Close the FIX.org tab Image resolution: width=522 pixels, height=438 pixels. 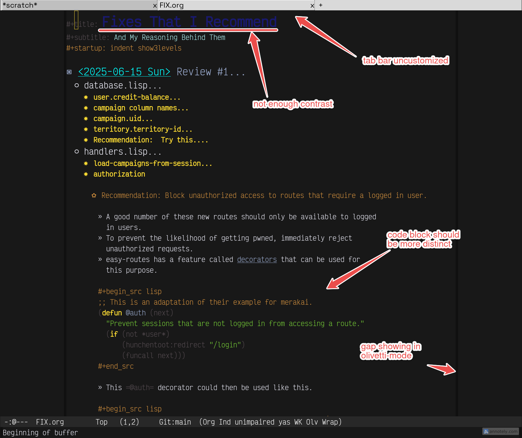click(312, 5)
